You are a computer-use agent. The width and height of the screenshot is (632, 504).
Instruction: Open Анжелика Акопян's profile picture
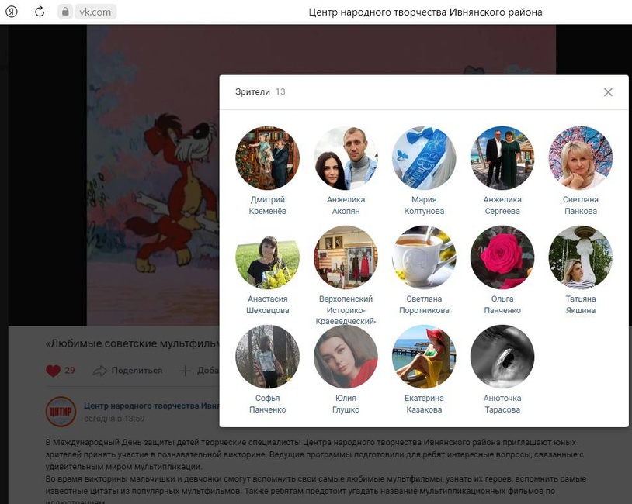tap(346, 158)
